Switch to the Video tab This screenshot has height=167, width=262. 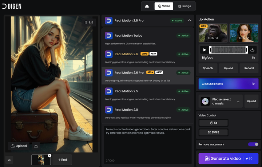[164, 6]
